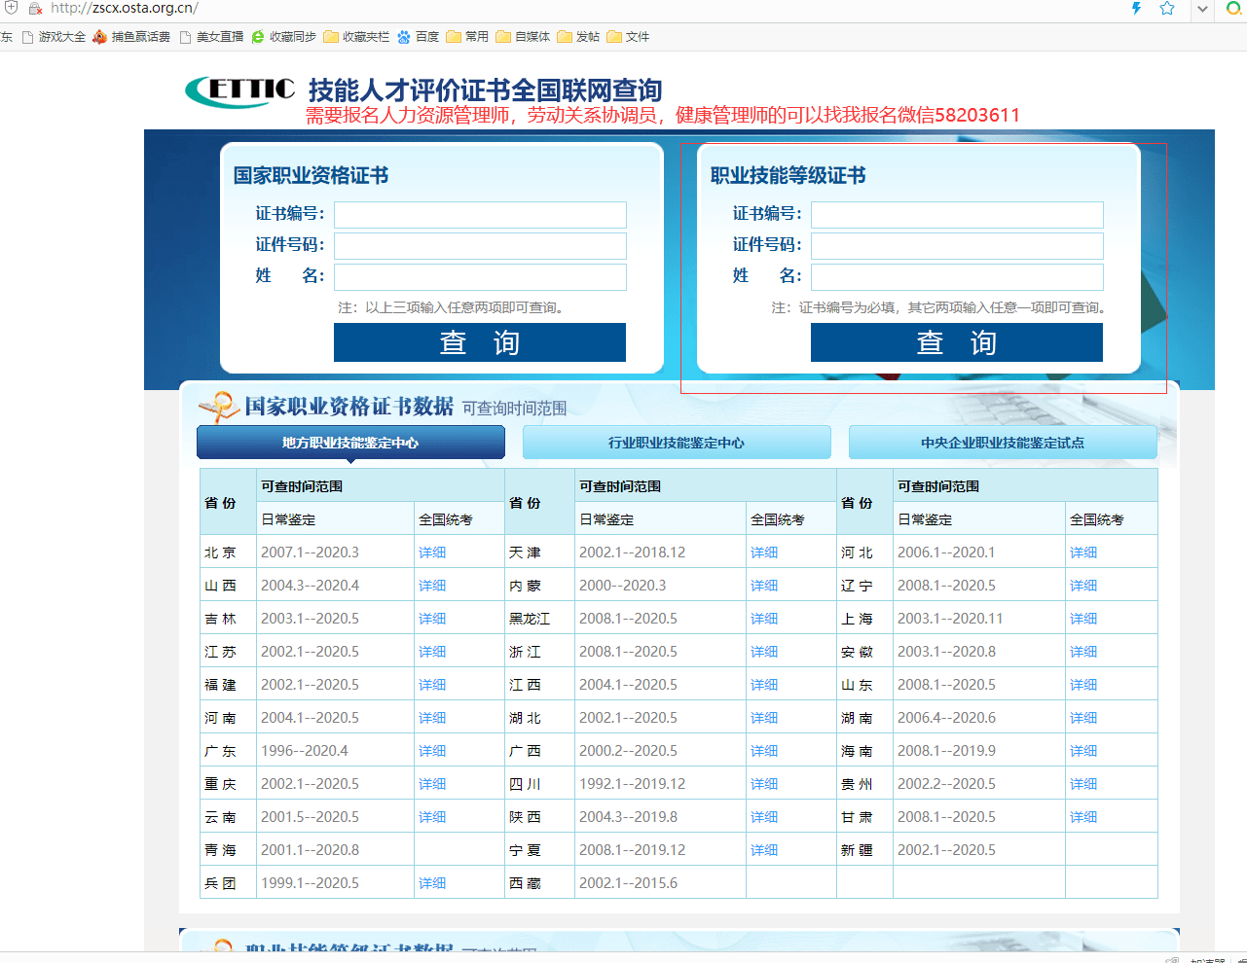This screenshot has width=1247, height=963.
Task: Focus 证件号码 field in 职业技能等级证书 form
Action: [x=957, y=246]
